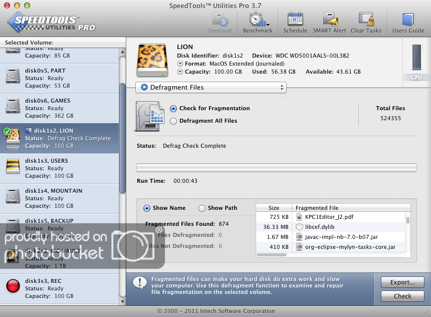Image resolution: width=431 pixels, height=317 pixels.
Task: Select Check for Fragmentation radio button
Action: coord(173,108)
